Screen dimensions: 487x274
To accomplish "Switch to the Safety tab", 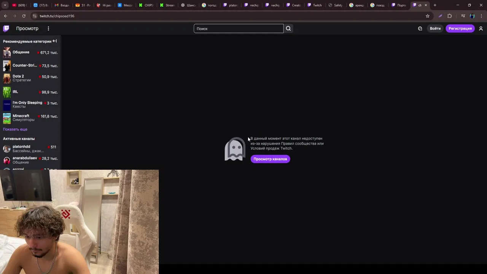I will [x=336, y=5].
